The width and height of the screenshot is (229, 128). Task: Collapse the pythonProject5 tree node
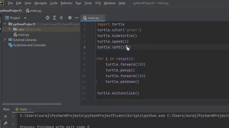(5, 24)
